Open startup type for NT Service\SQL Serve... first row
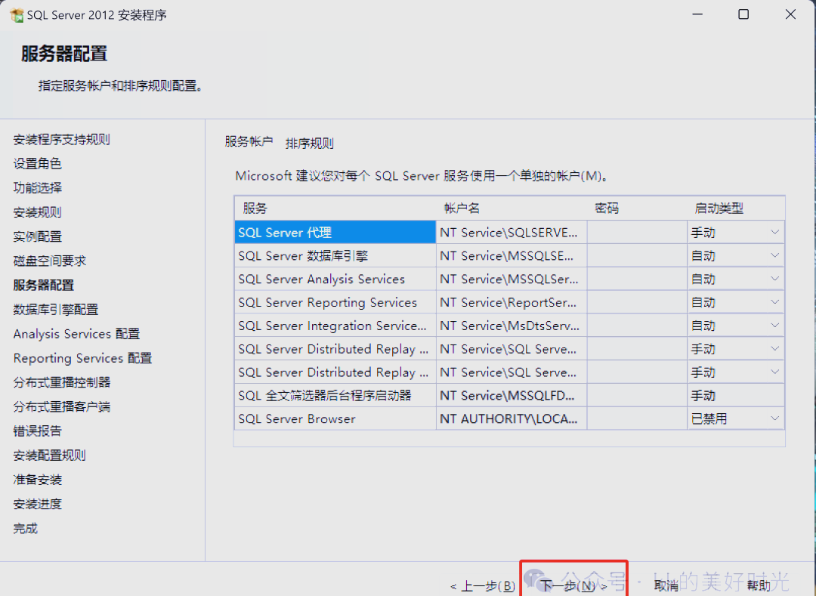Viewport: 816px width, 596px height. click(x=774, y=349)
